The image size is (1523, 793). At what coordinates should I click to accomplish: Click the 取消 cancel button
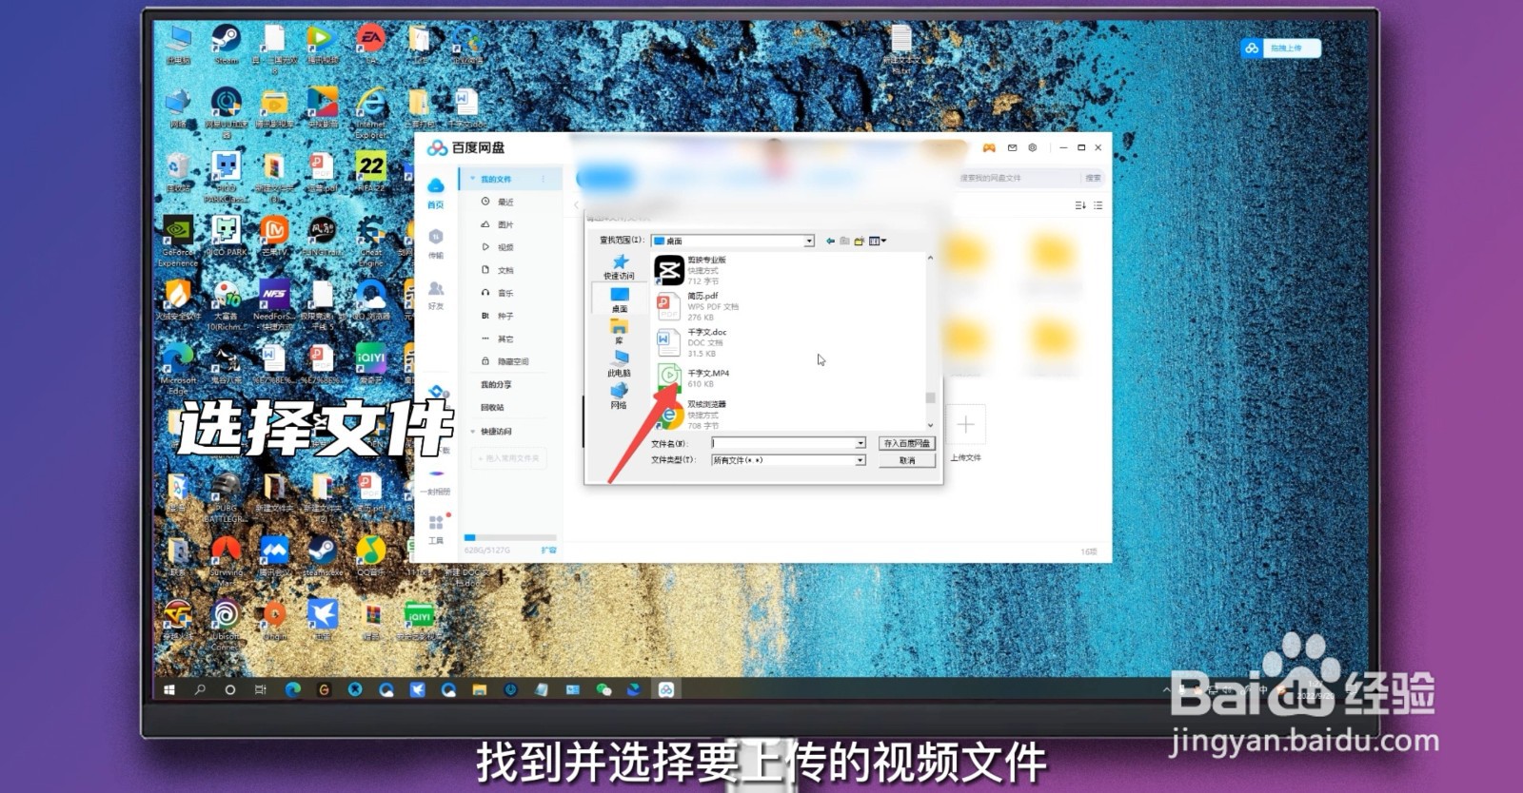coord(906,460)
